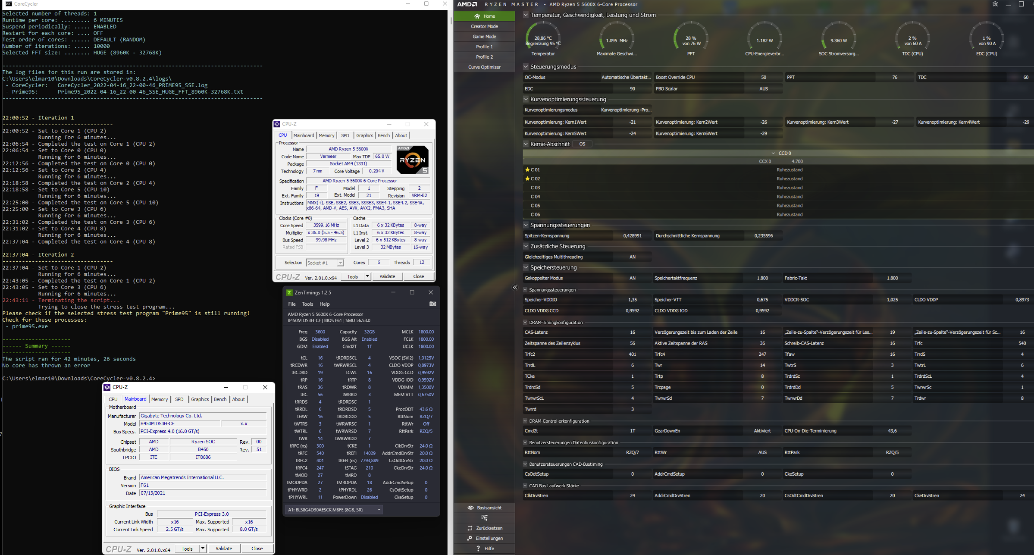Image resolution: width=1034 pixels, height=555 pixels.
Task: Click the CPU-Z title icon in the Mainboard window
Action: 107,387
